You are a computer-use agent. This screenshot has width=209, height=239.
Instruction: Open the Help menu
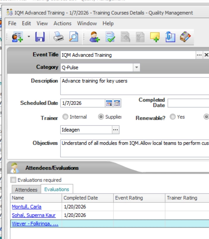(x=108, y=23)
